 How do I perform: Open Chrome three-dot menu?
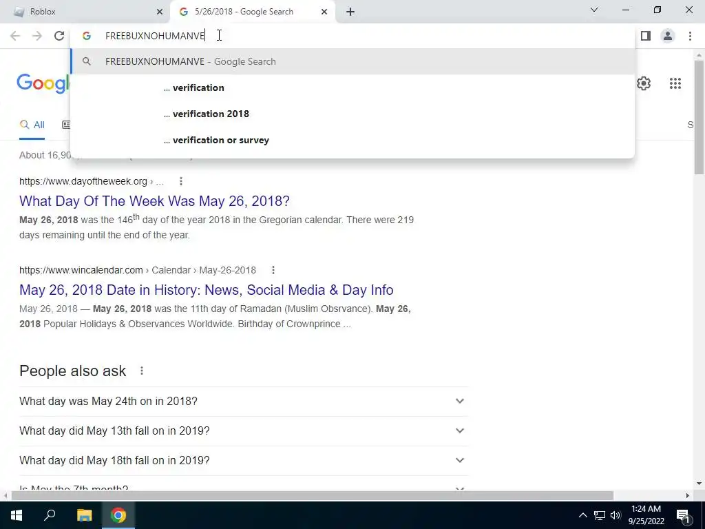pos(690,36)
